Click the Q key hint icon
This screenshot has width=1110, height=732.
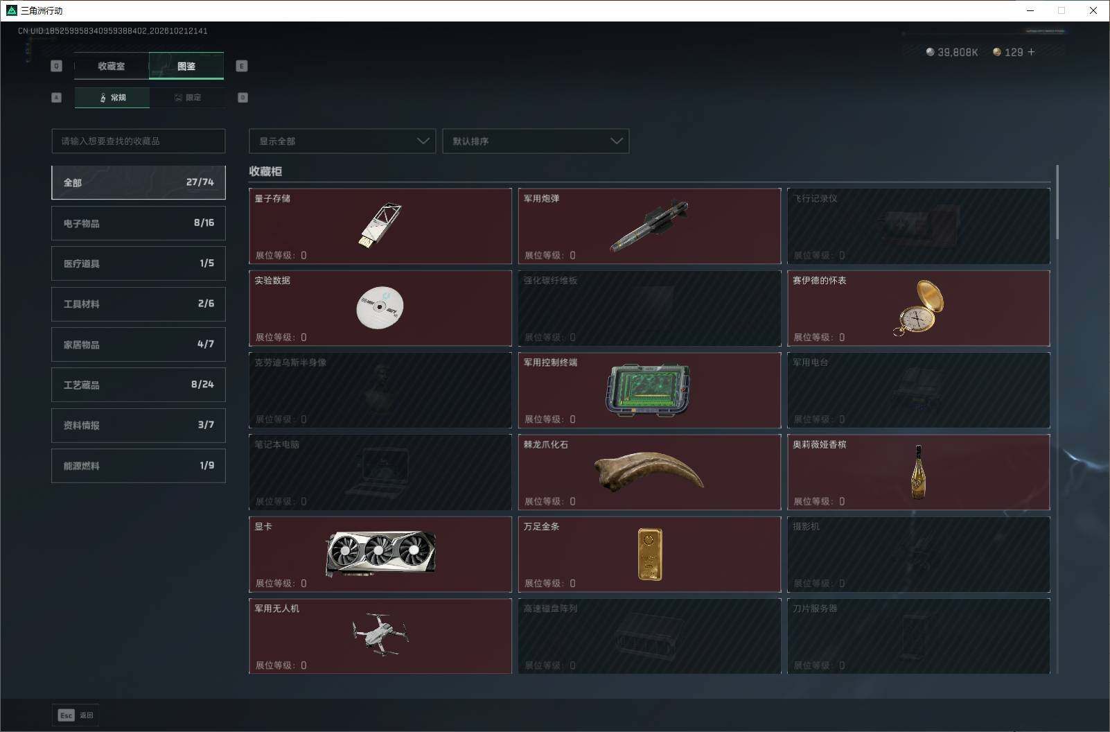point(57,66)
